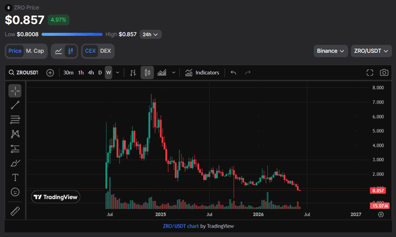
Task: Undo the last chart action
Action: (x=234, y=73)
